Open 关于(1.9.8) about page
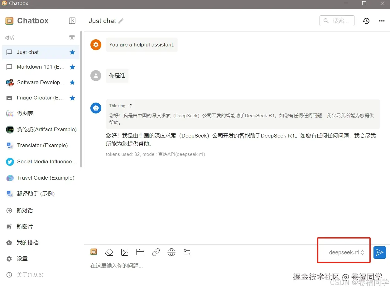 [41, 275]
